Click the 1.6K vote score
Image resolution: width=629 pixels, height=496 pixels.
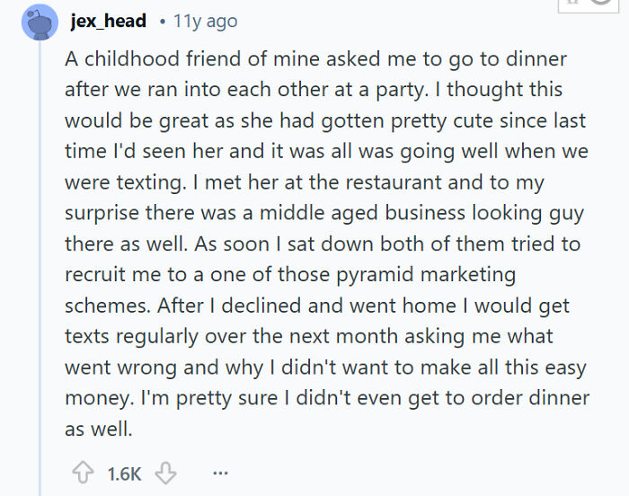point(122,473)
